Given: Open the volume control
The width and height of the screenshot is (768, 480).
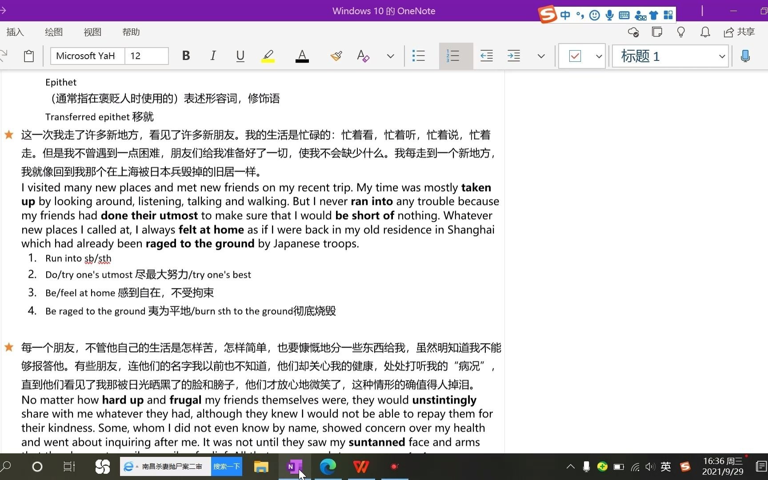Looking at the screenshot, I should (x=650, y=467).
